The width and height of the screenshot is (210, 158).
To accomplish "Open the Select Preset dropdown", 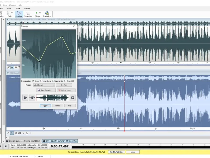I will pos(44,85).
